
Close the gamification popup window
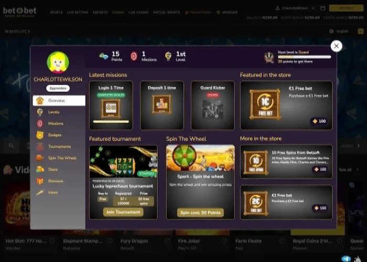[337, 46]
